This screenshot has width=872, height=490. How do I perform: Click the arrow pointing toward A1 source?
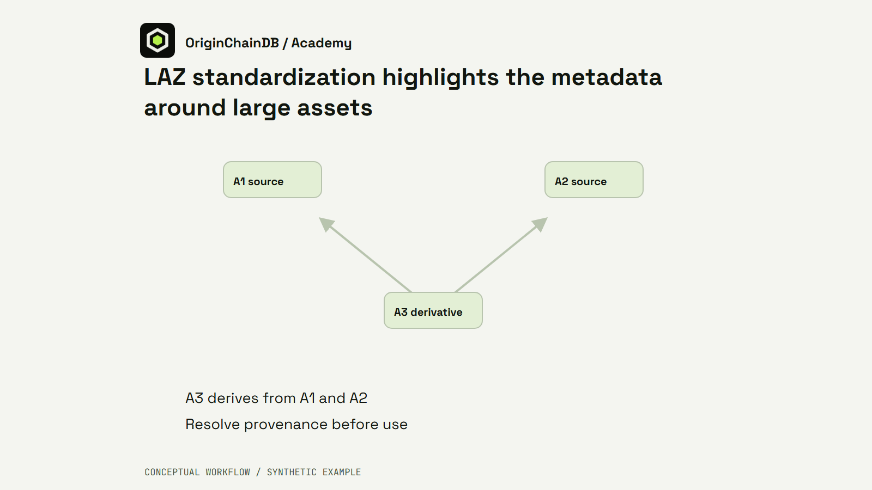(365, 255)
